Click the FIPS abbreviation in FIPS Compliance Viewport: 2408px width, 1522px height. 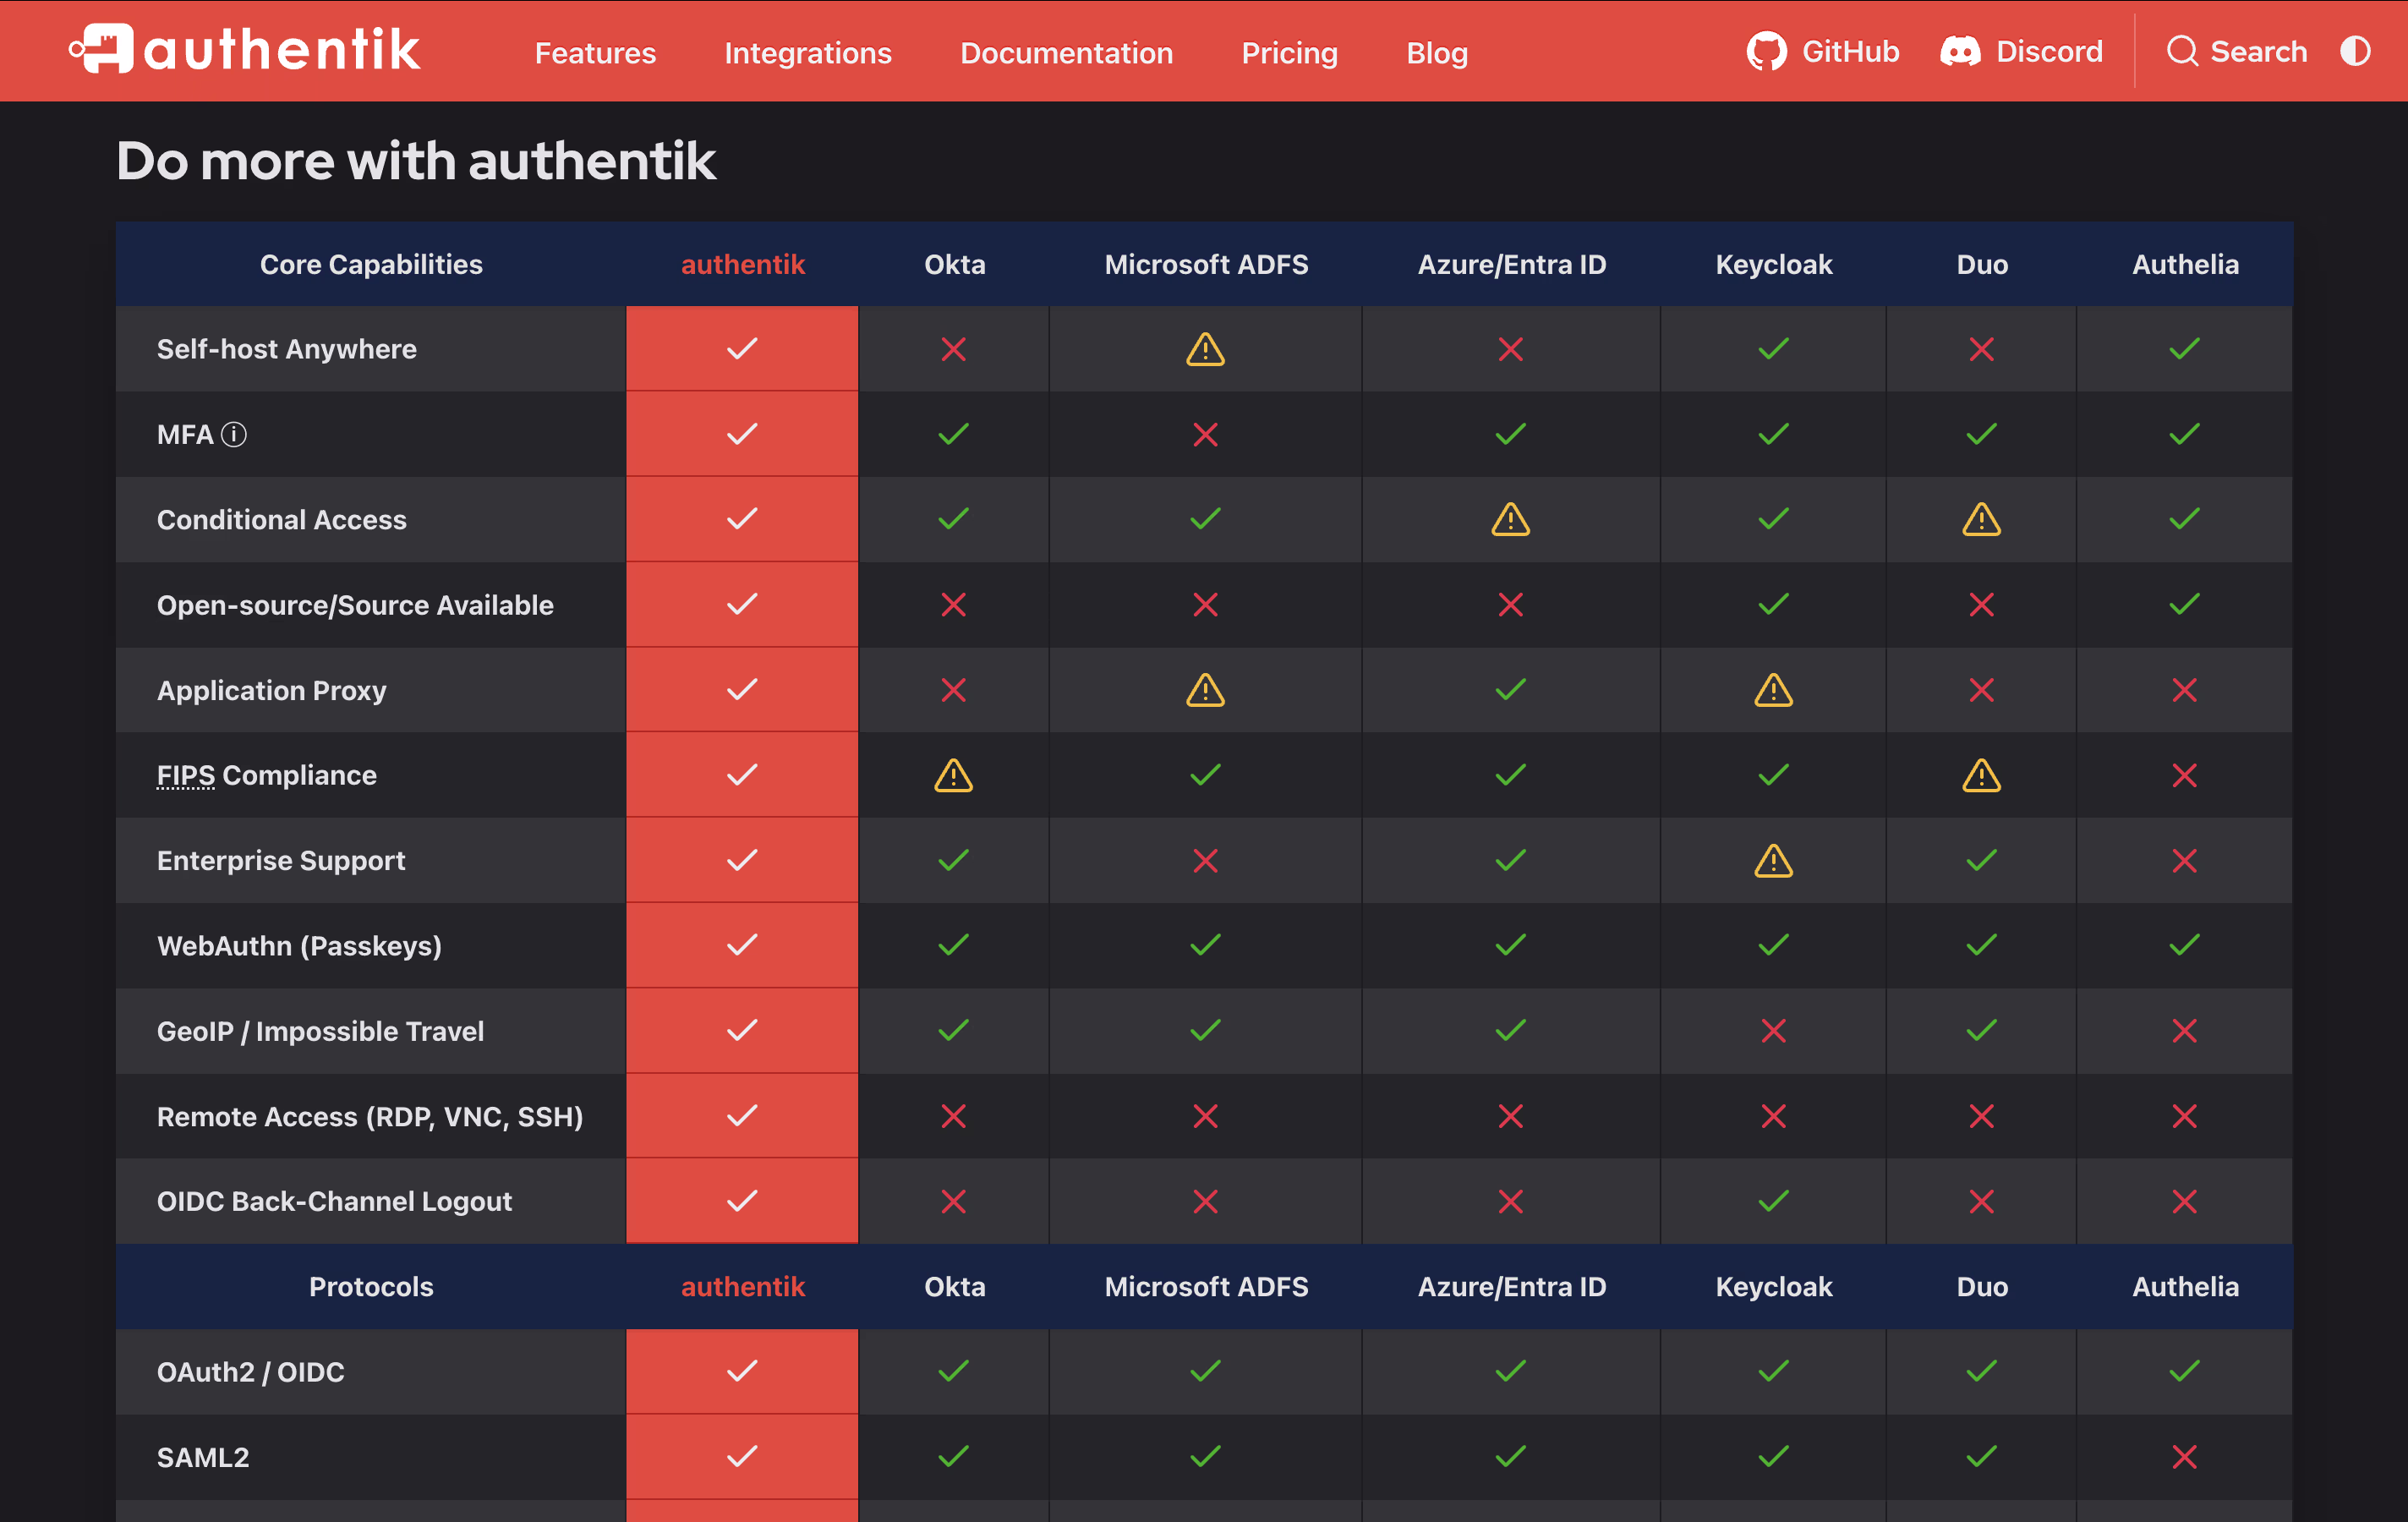point(186,776)
